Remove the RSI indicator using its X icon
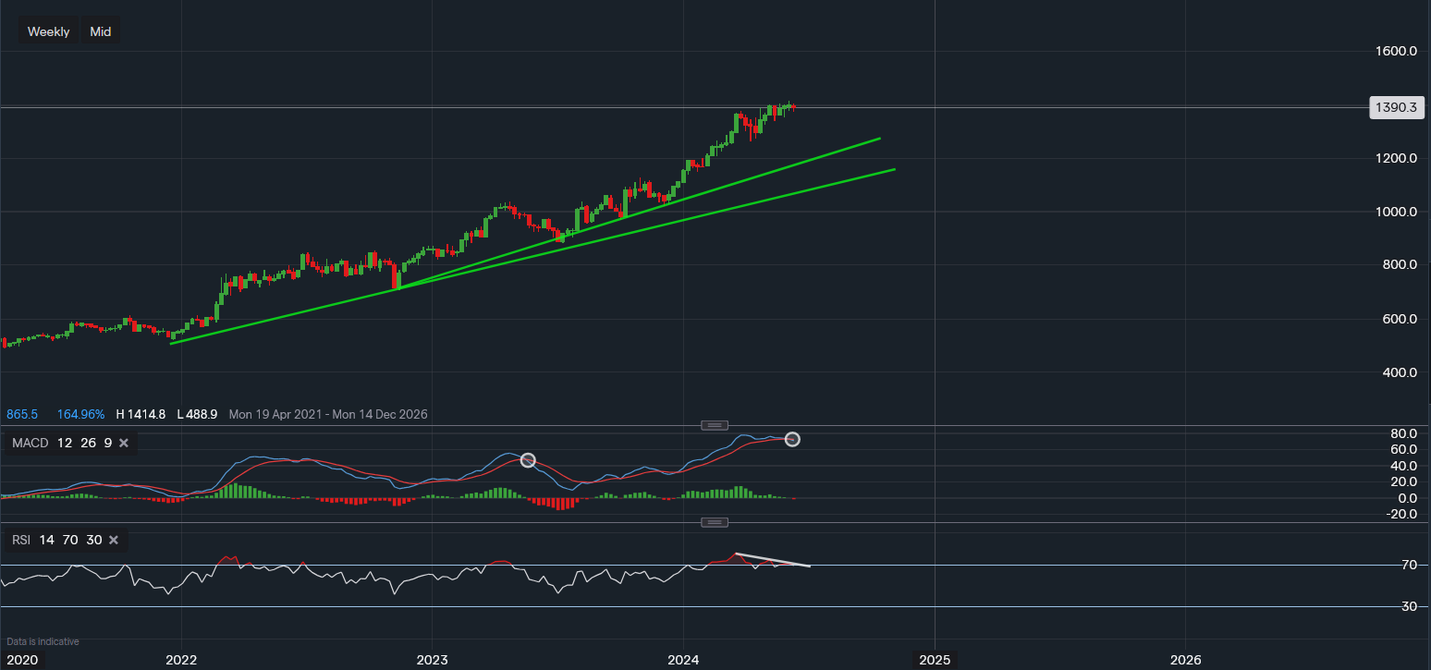 tap(113, 540)
